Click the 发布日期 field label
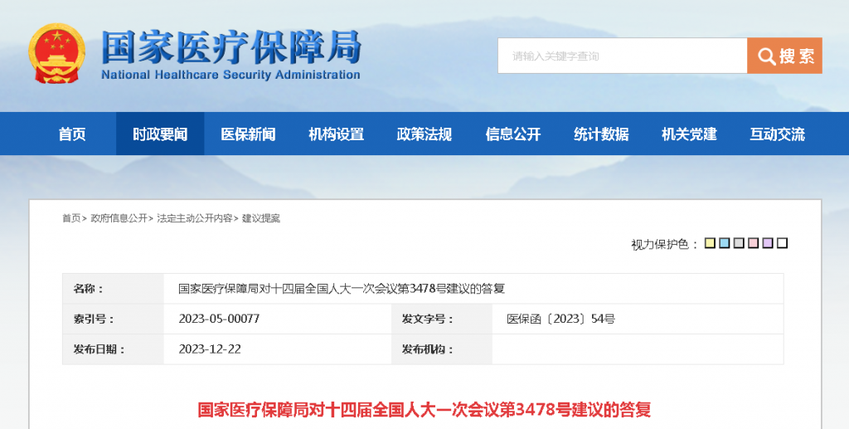This screenshot has width=849, height=429. click(99, 349)
